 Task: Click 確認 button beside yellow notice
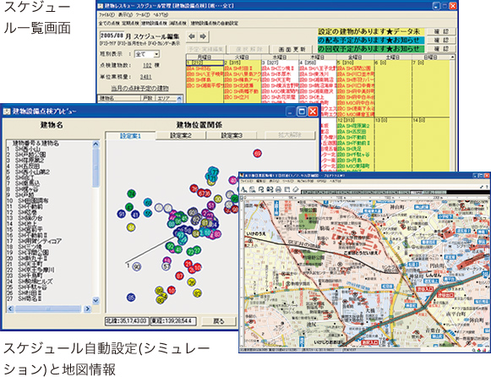pyautogui.click(x=441, y=31)
